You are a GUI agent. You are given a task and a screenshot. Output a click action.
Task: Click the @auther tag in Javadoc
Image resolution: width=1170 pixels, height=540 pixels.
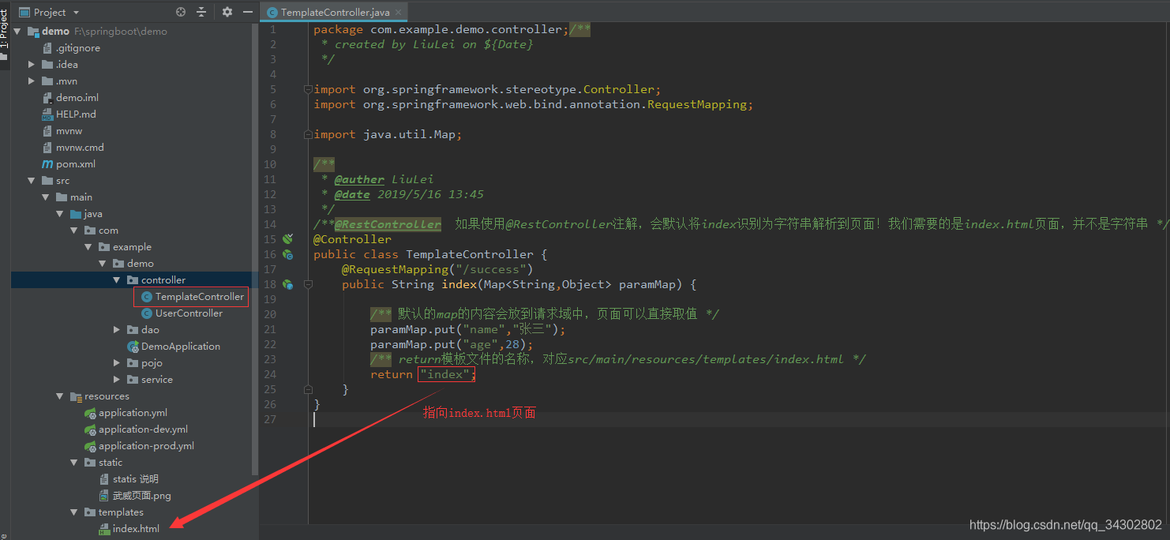[x=359, y=179]
